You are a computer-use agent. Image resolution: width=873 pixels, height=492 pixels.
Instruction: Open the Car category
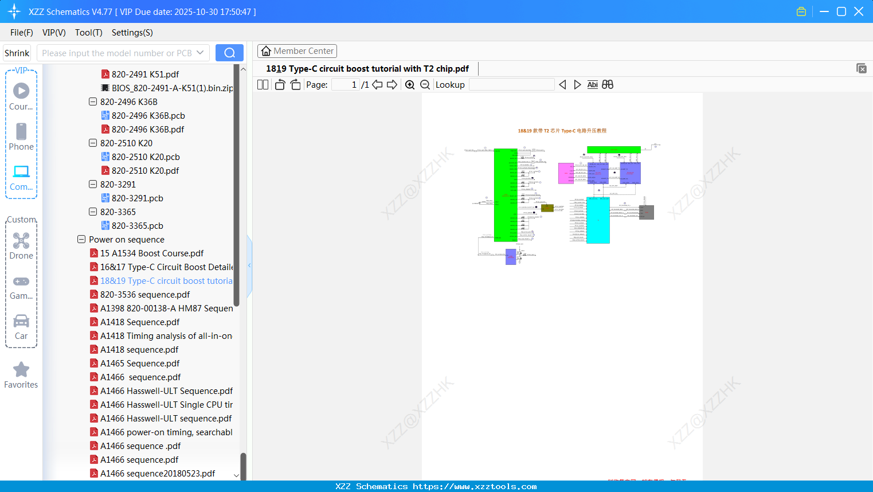pos(21,326)
